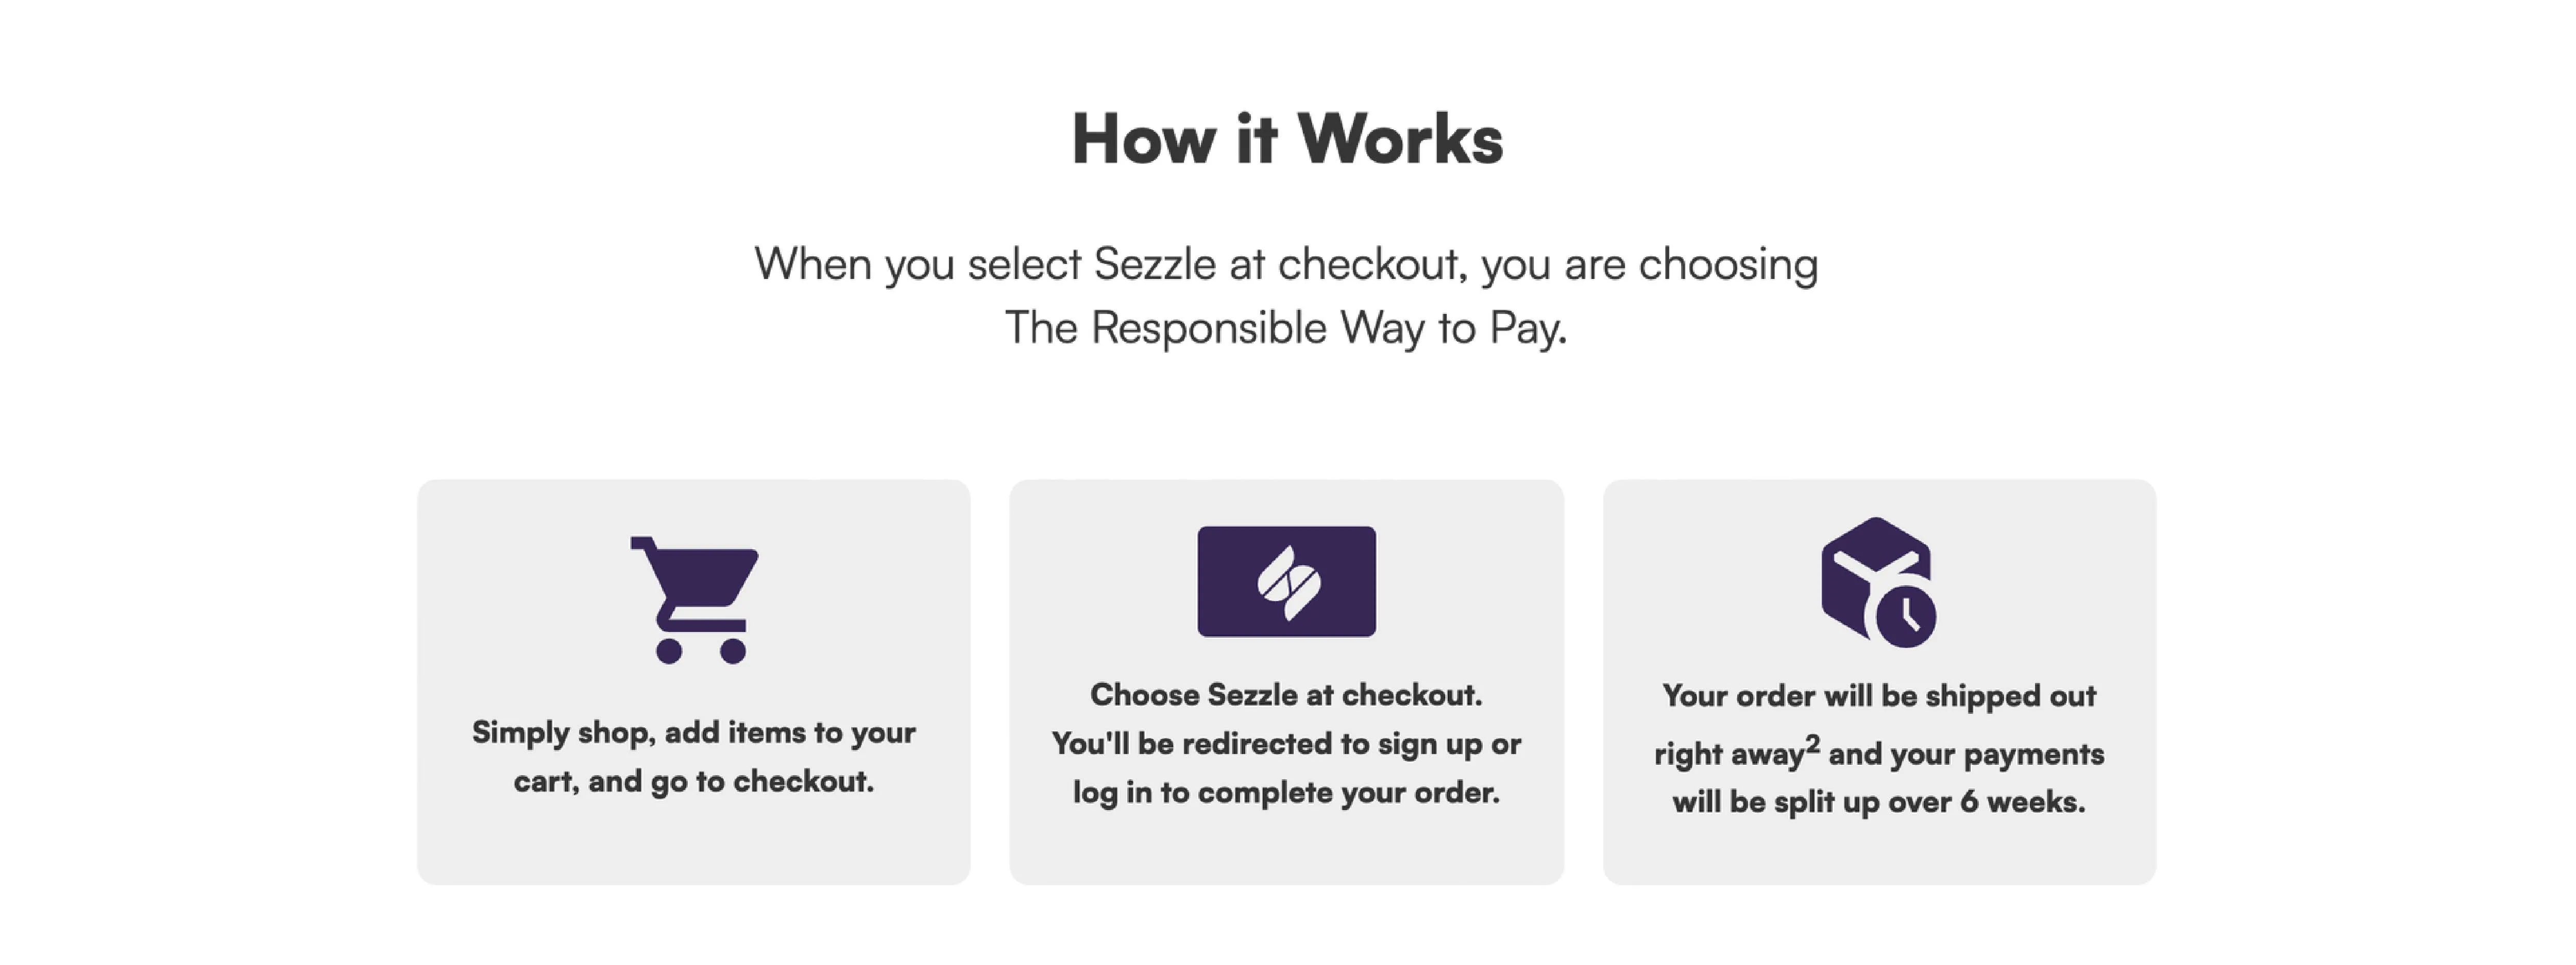This screenshot has width=2576, height=965.
Task: Click the clock badge on the package icon
Action: click(x=1906, y=616)
